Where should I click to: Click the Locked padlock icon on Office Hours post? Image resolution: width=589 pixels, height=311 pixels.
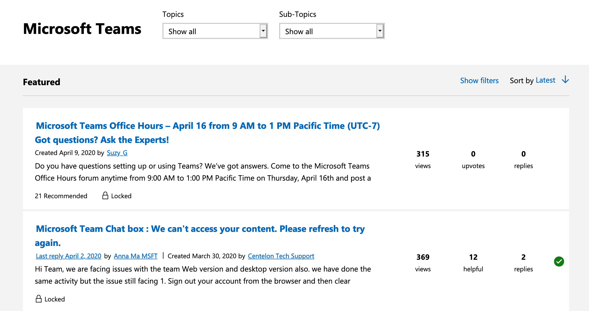coord(105,195)
